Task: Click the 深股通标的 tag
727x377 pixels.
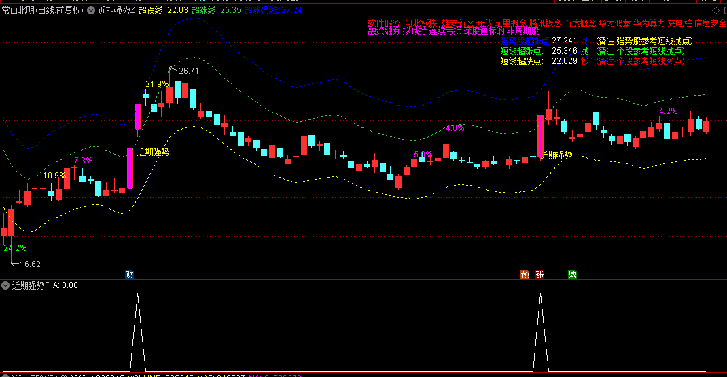Action: tap(484, 31)
